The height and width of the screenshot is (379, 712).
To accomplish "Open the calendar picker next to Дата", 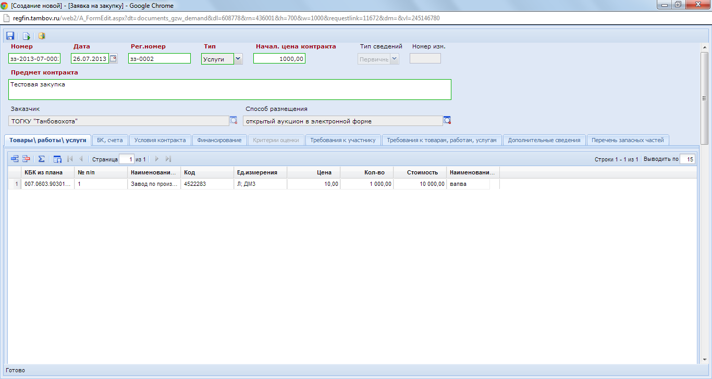I will [x=114, y=59].
